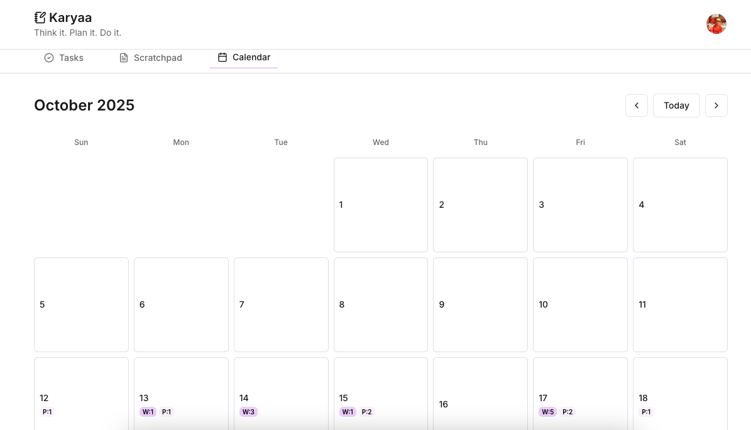The image size is (751, 430).
Task: Click the Thu column header
Action: [x=480, y=142]
